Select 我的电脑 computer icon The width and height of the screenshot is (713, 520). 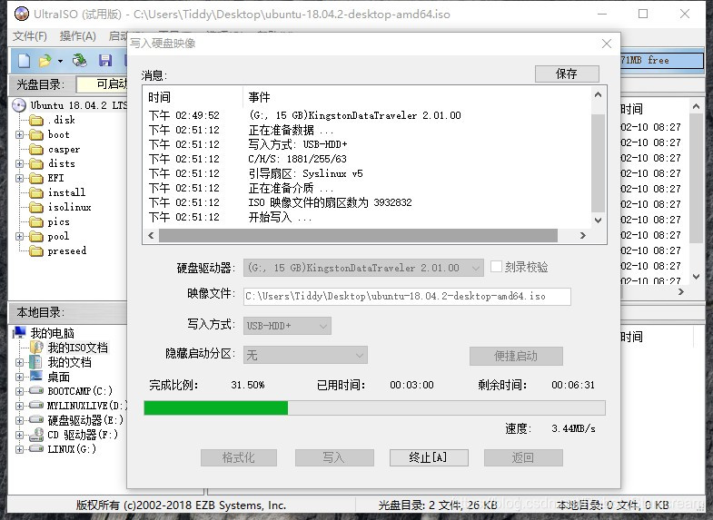pos(19,333)
